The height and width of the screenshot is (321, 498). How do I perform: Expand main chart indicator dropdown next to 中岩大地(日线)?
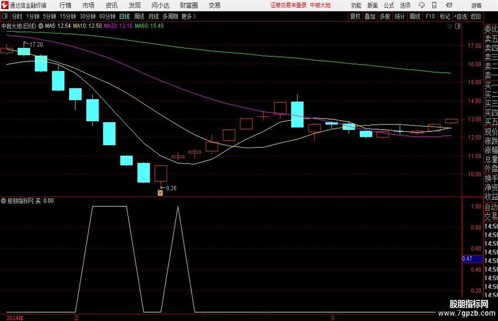[41, 26]
